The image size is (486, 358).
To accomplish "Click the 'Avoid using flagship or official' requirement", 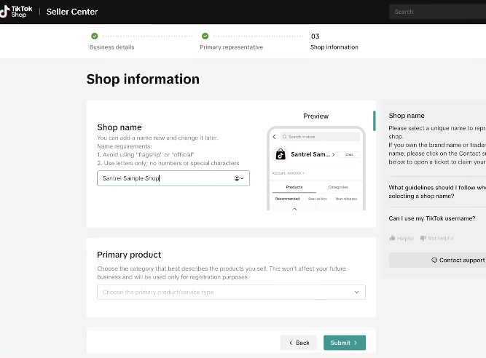I will point(146,155).
